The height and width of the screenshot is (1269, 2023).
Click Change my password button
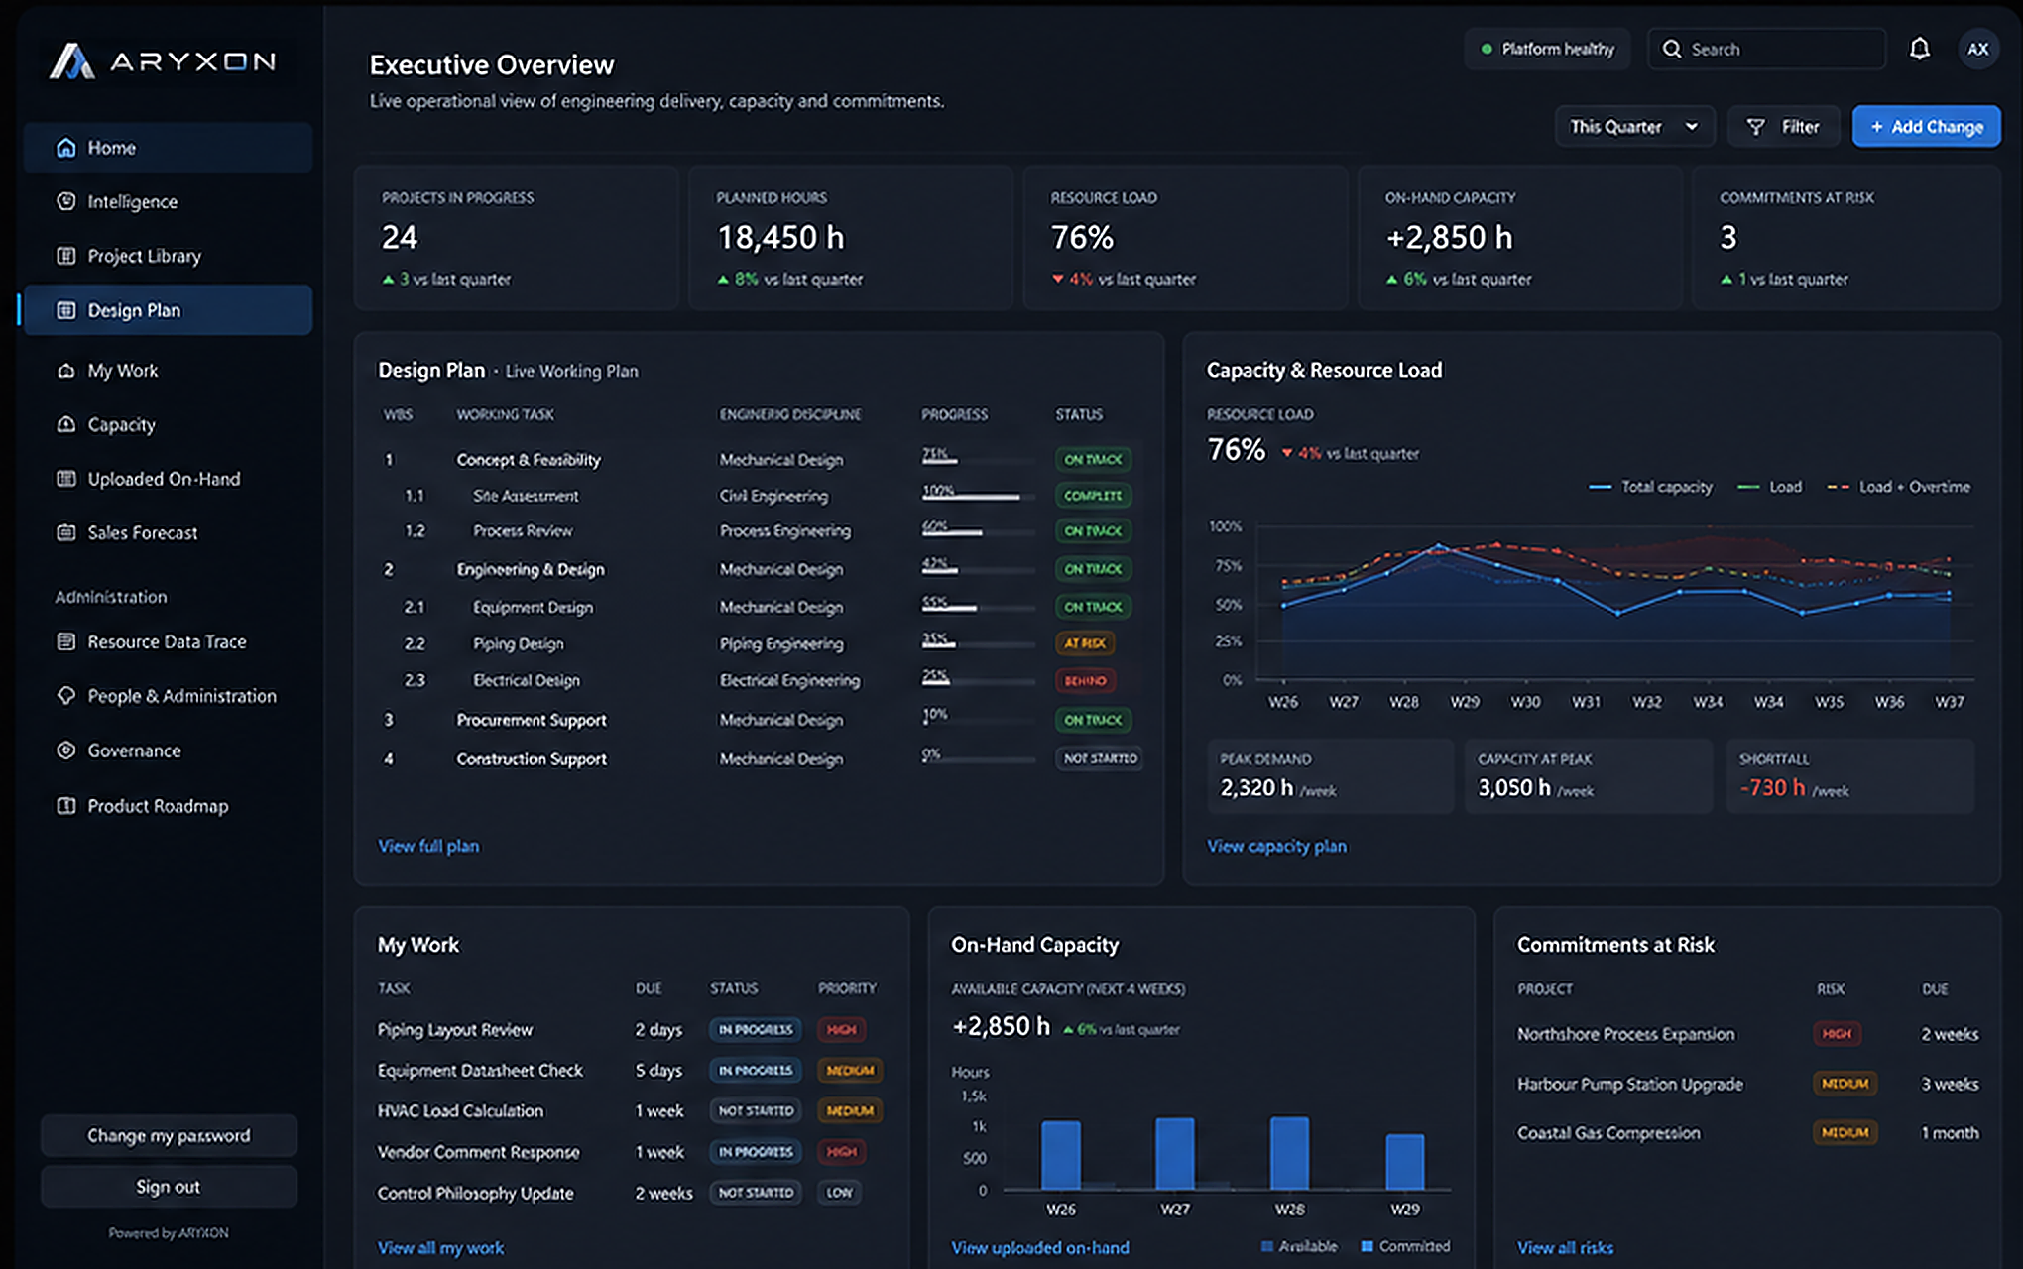click(169, 1135)
